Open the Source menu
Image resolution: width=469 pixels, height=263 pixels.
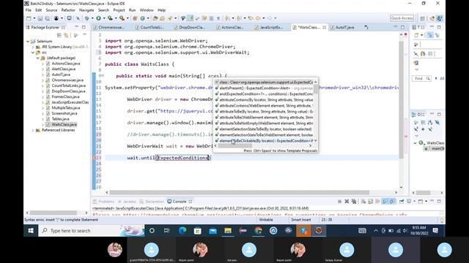[x=51, y=10]
